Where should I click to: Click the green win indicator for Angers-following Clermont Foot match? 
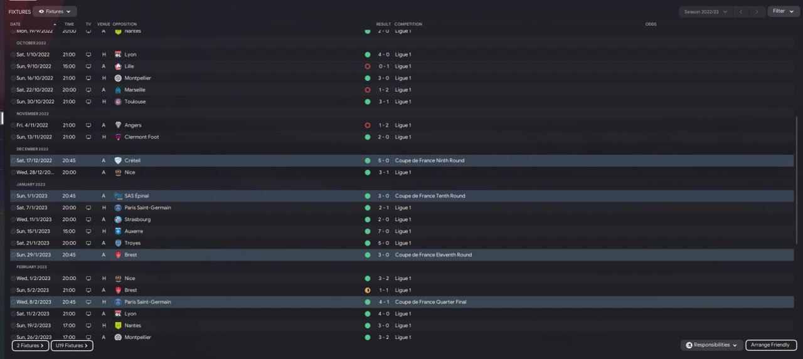tap(368, 137)
